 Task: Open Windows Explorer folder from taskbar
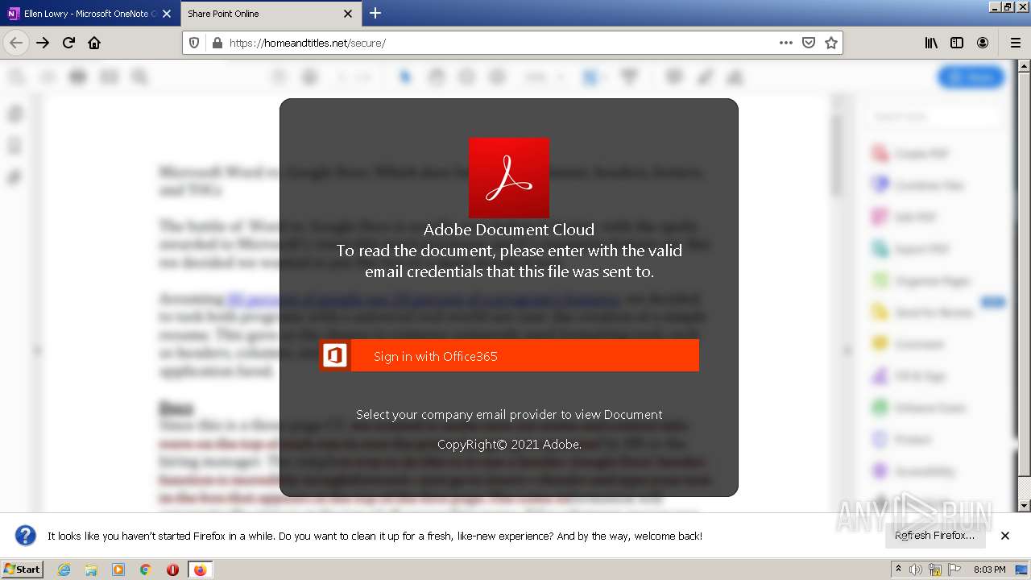[91, 570]
